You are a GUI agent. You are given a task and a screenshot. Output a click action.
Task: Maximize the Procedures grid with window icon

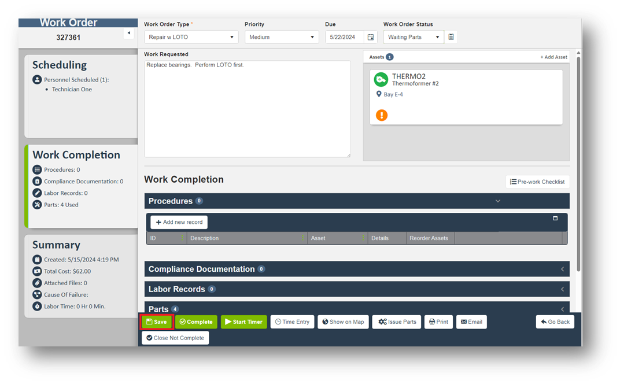point(555,219)
